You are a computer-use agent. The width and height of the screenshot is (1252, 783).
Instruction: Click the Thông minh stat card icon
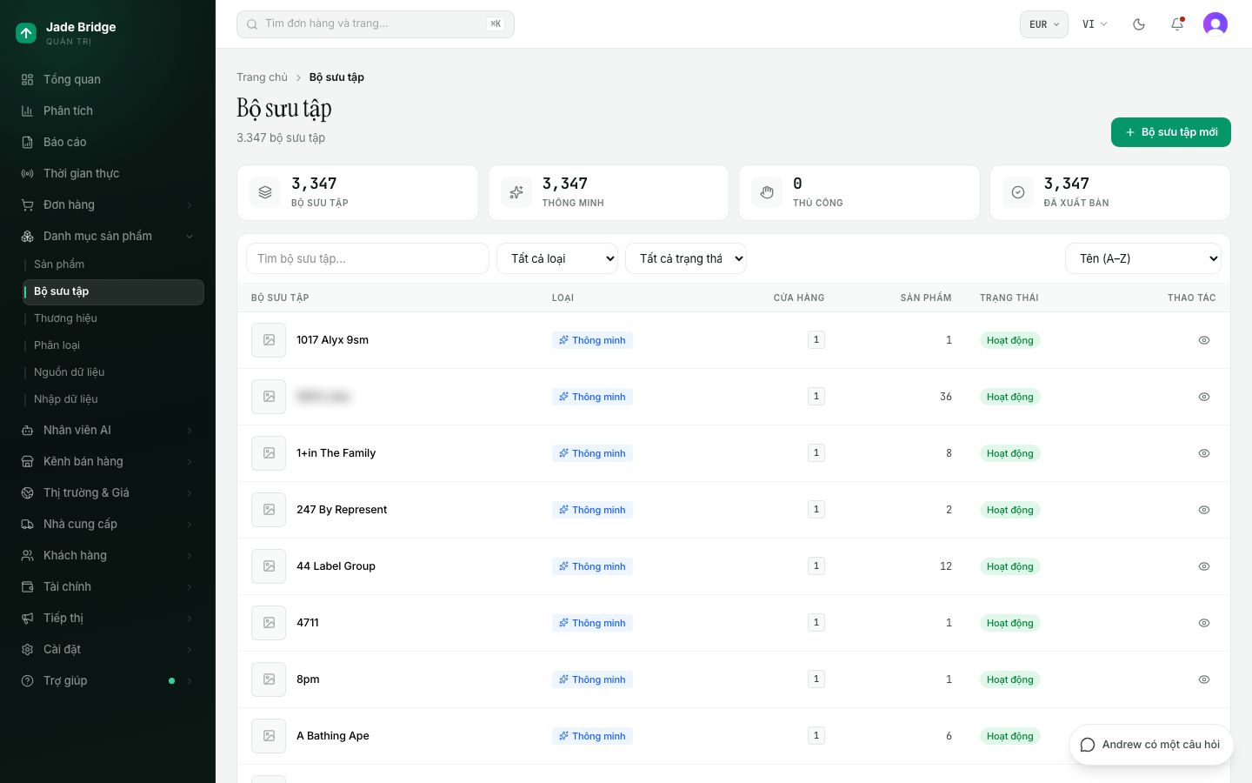[516, 192]
